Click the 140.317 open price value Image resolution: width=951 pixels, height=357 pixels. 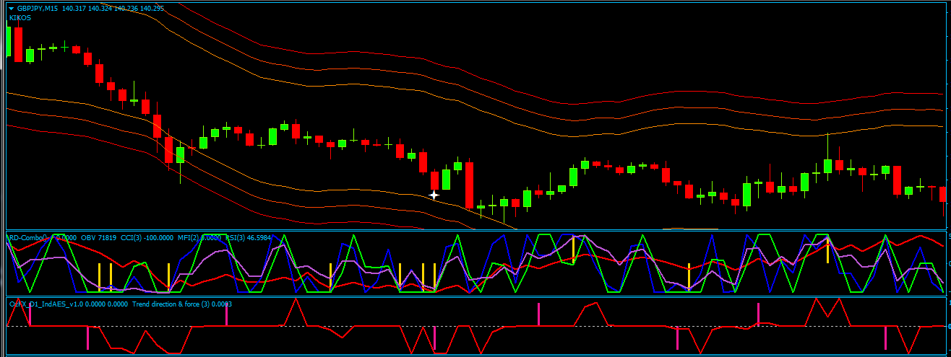pyautogui.click(x=75, y=8)
